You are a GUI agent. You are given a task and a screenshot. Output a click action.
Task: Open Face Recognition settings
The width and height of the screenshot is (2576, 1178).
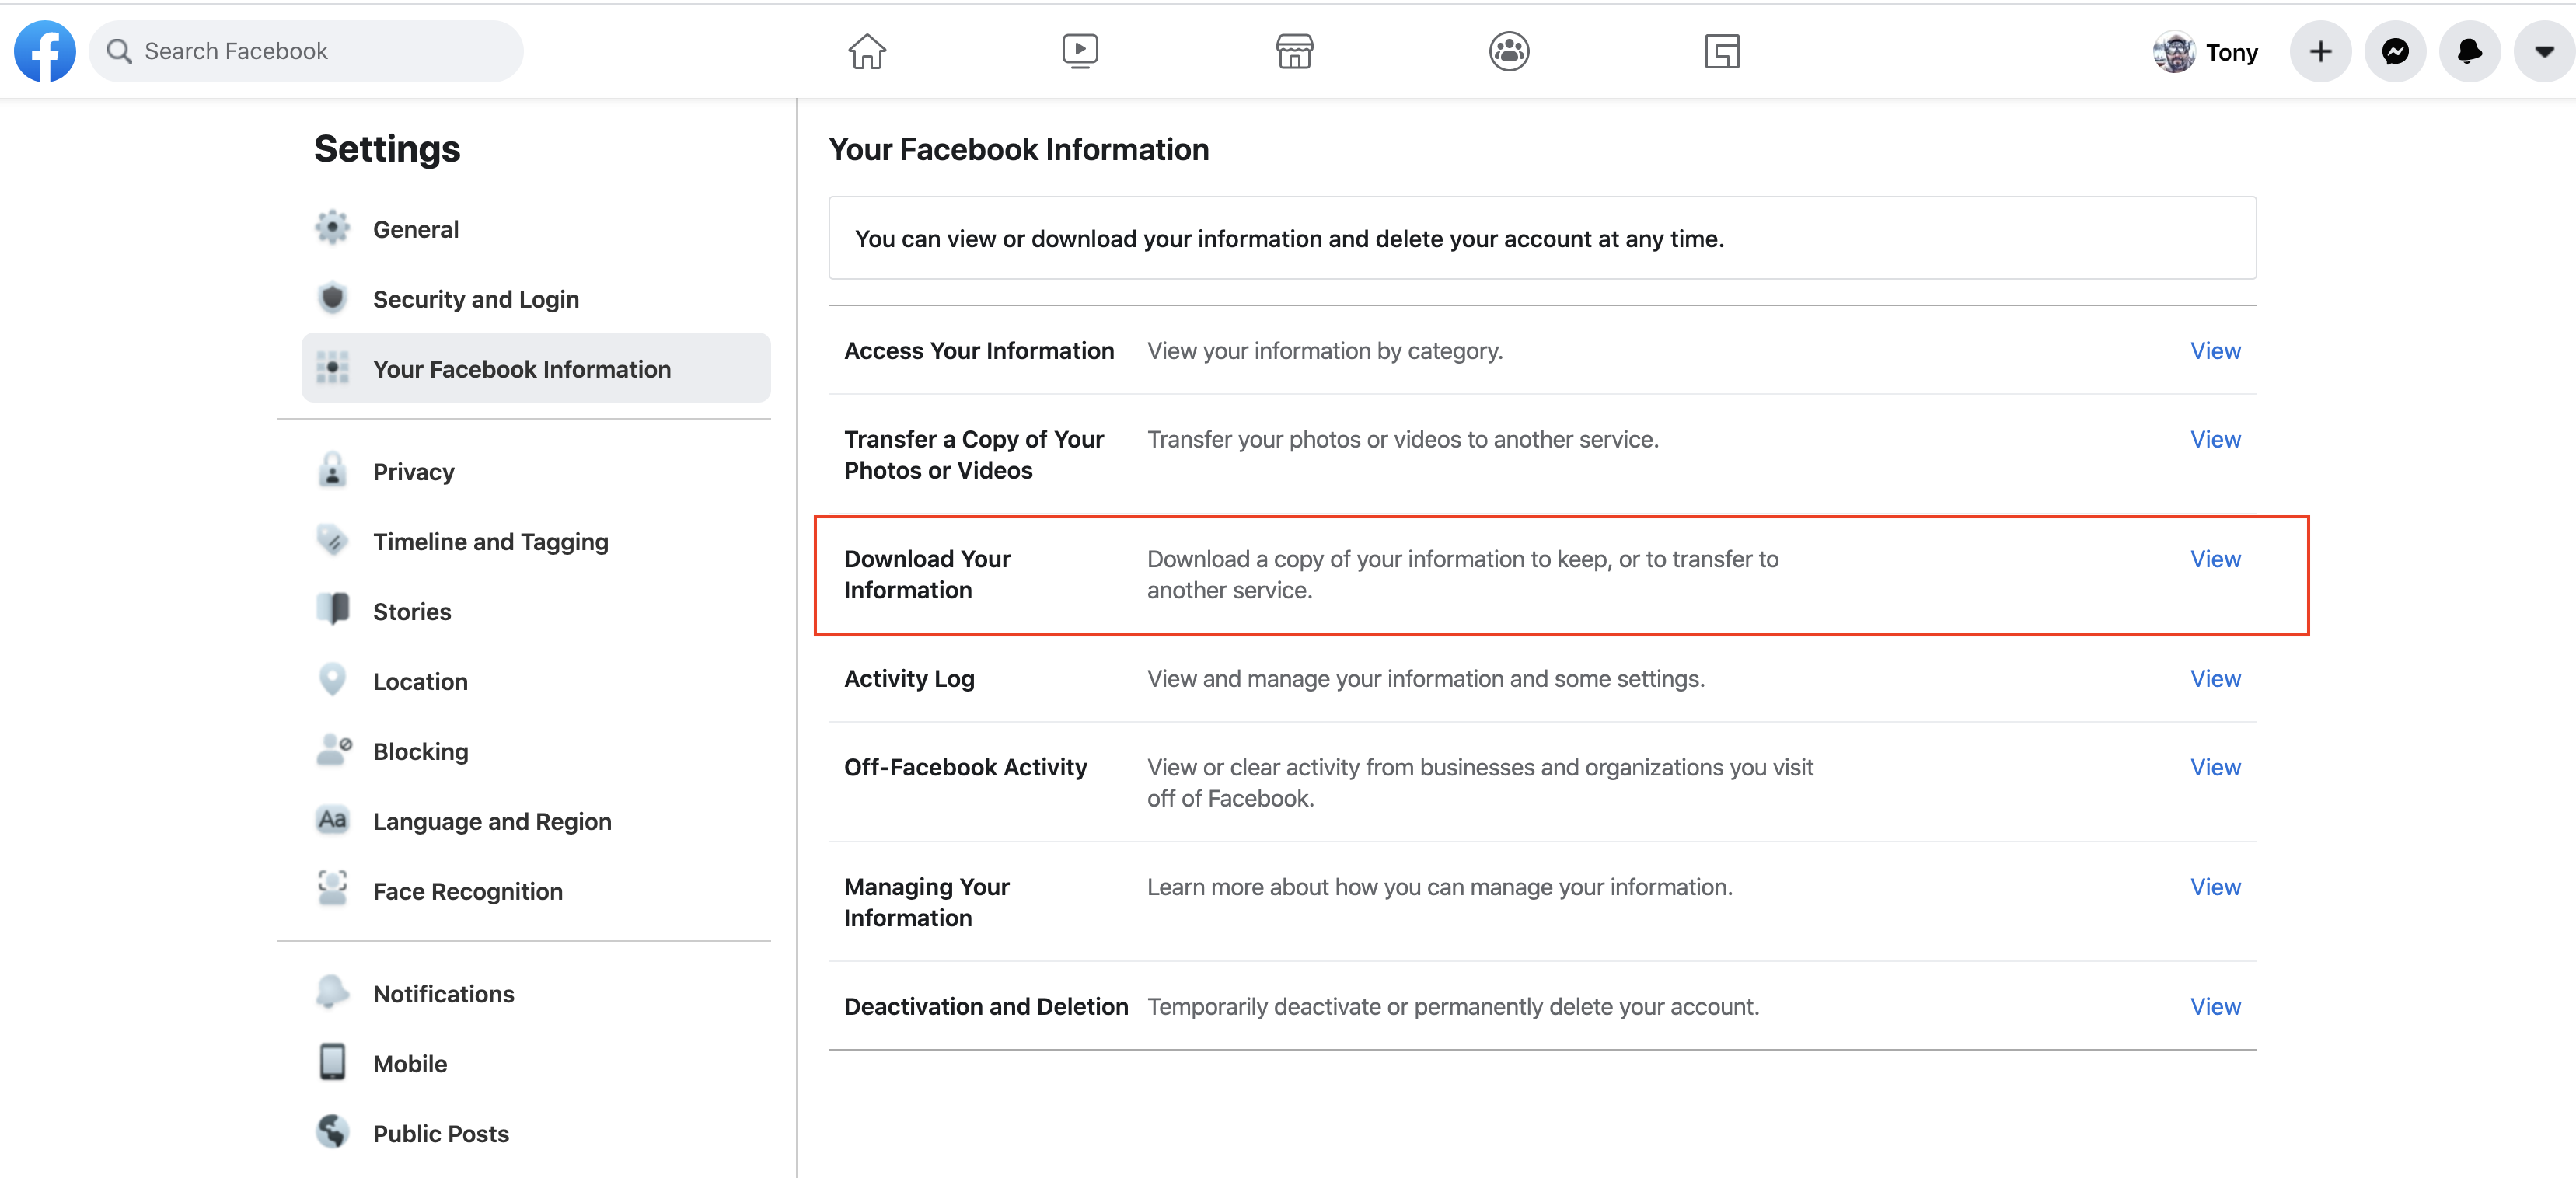[x=467, y=891]
